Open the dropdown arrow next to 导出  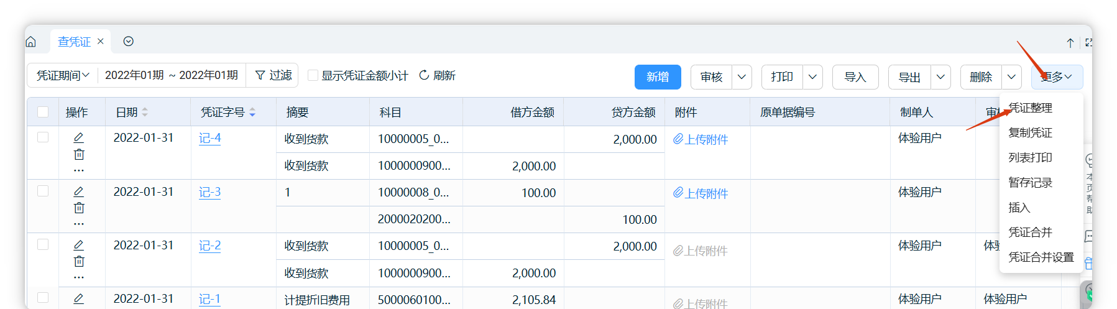tap(940, 77)
